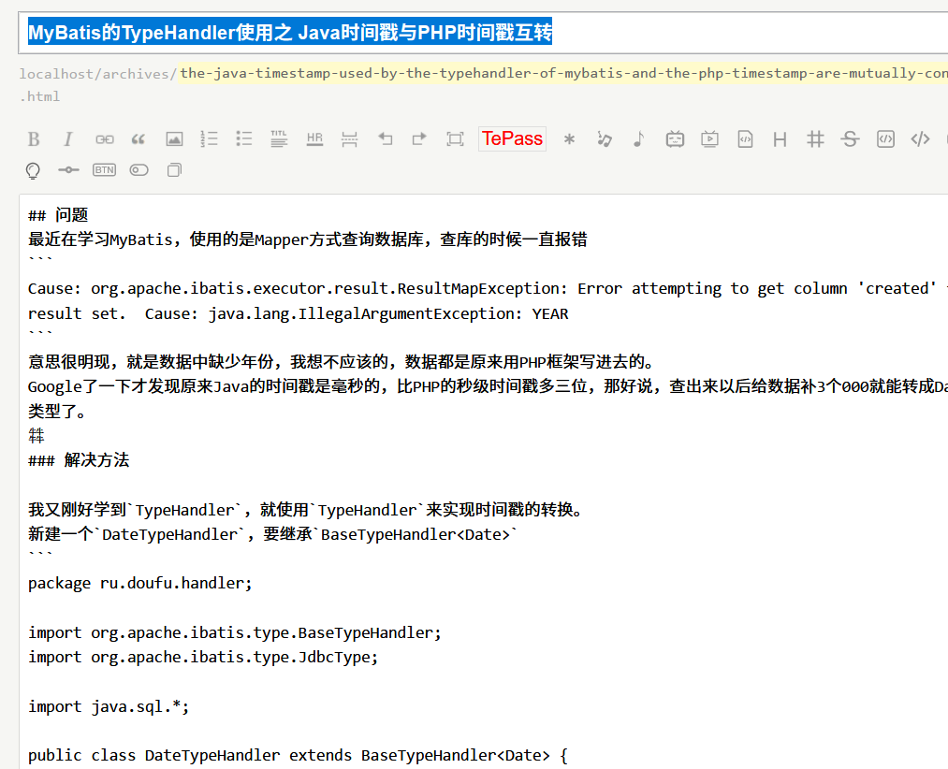Image resolution: width=948 pixels, height=769 pixels.
Task: Select the italic formatting icon
Action: click(x=66, y=138)
